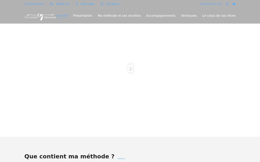Click the WhatsApp icon in the top bar
The width and height of the screenshot is (260, 162).
(77, 4)
